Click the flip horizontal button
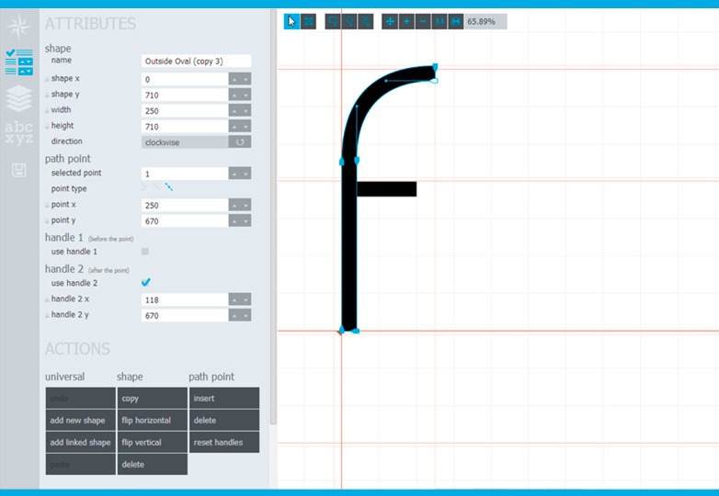The image size is (719, 496). [153, 420]
